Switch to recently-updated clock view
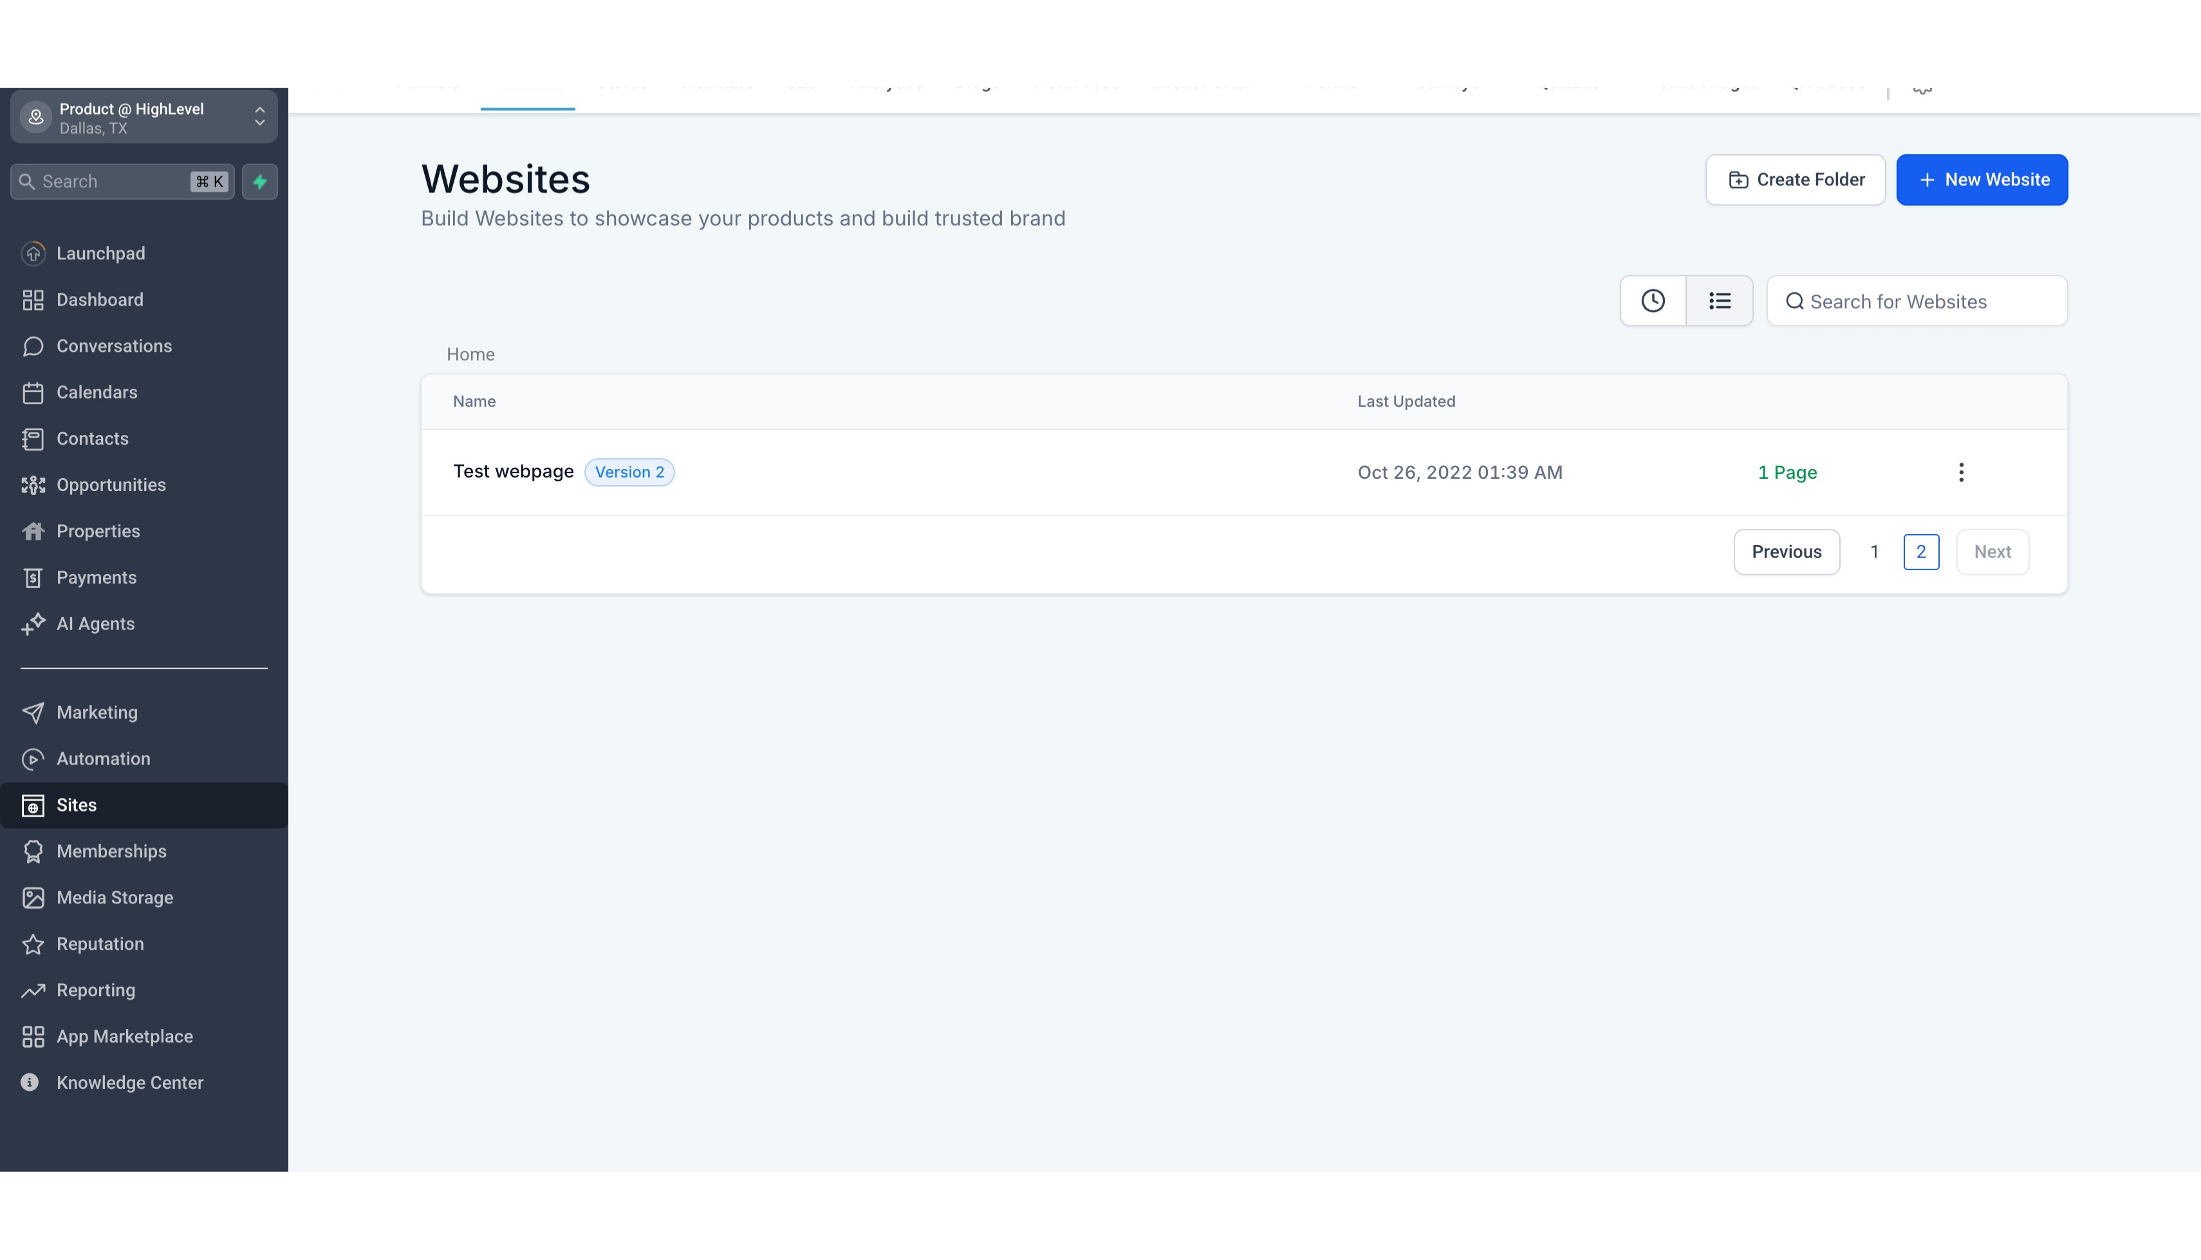Viewport: 2201px width, 1260px height. [1653, 301]
